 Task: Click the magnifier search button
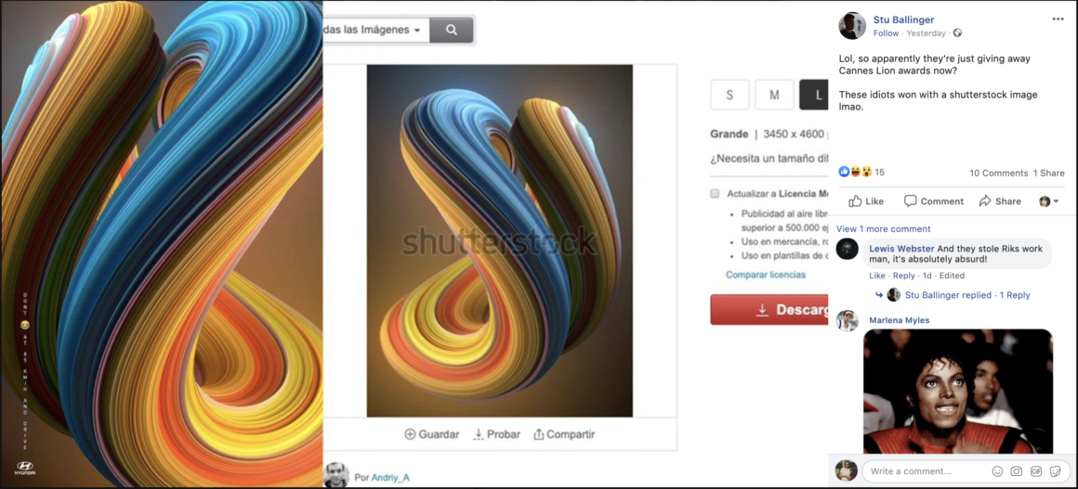point(451,31)
